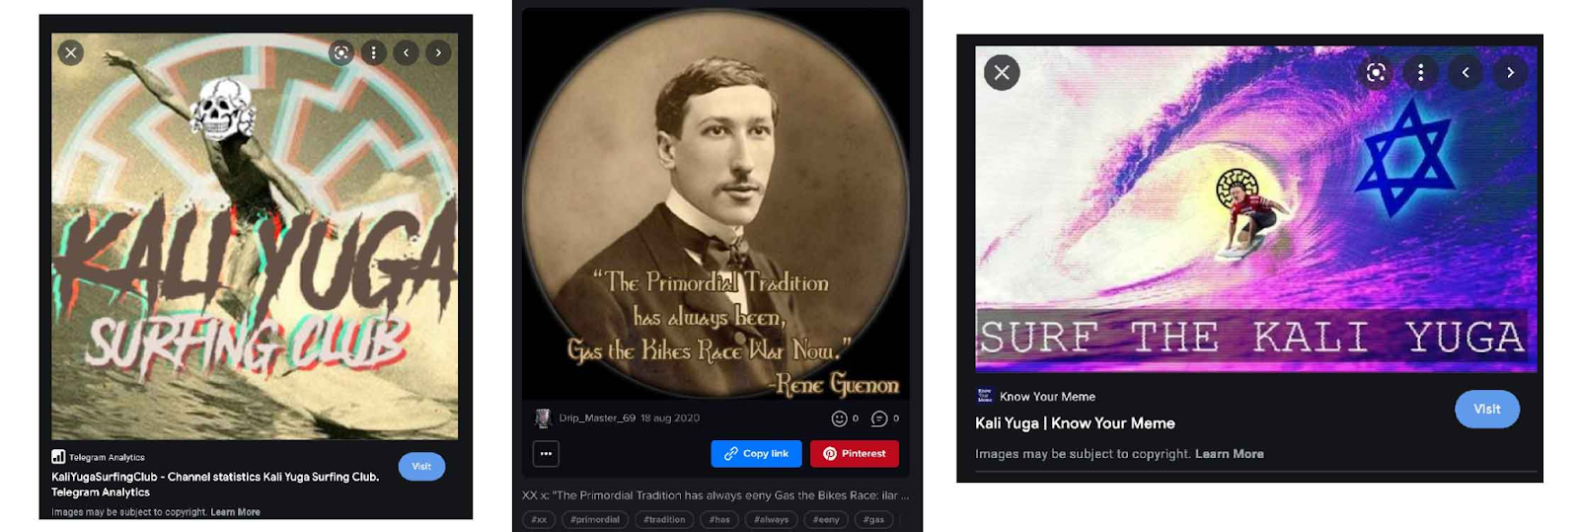Add emoji reaction on Drip_Master_69 post

pos(839,418)
